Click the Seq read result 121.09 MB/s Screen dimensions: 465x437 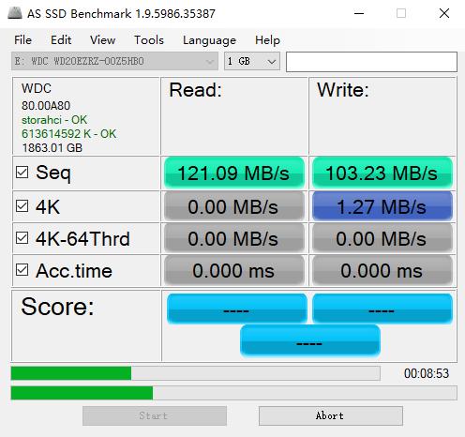(x=234, y=173)
